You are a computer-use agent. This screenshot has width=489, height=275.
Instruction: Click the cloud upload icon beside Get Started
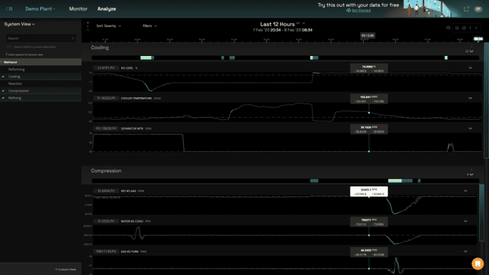(x=349, y=10)
